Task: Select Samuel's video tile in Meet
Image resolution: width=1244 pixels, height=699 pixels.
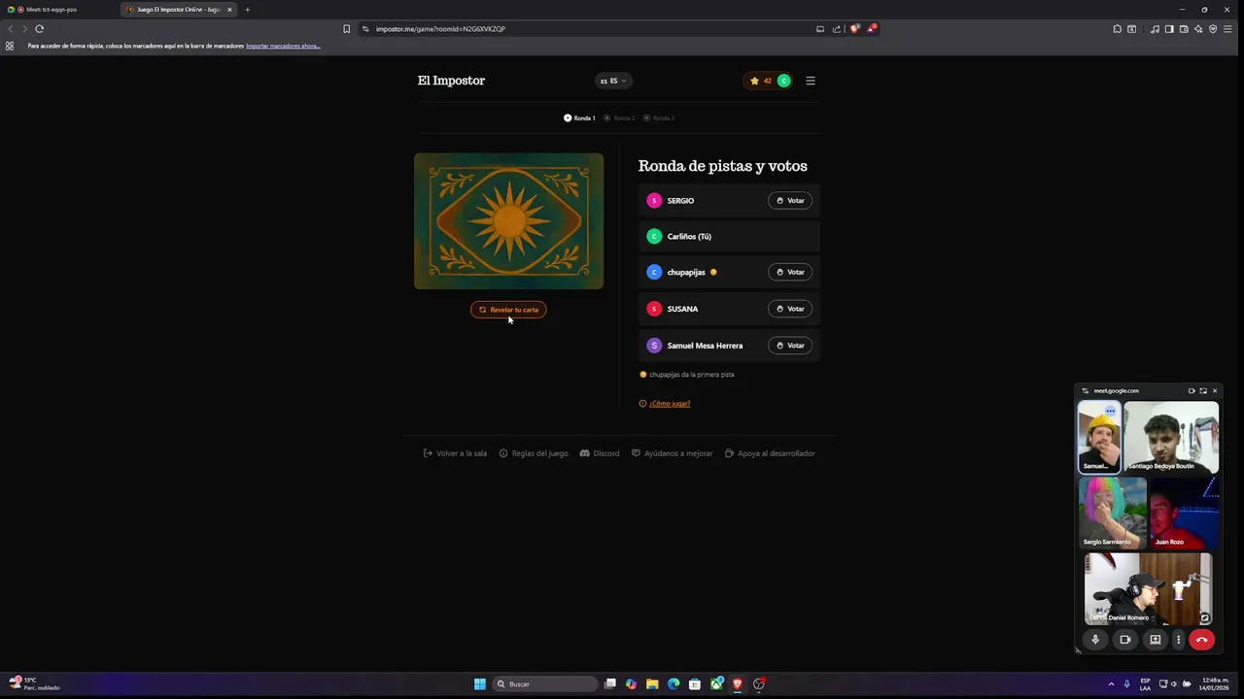Action: click(1099, 437)
